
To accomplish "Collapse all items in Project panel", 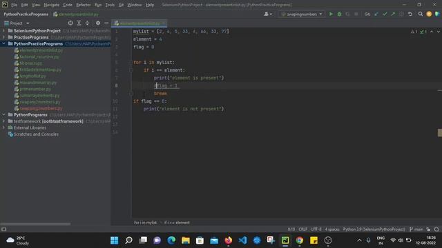I will point(88,23).
